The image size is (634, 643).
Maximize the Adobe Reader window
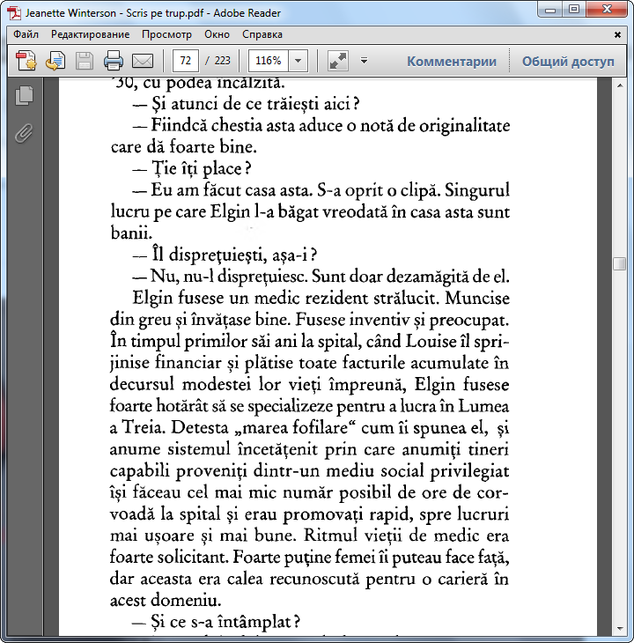coord(574,10)
